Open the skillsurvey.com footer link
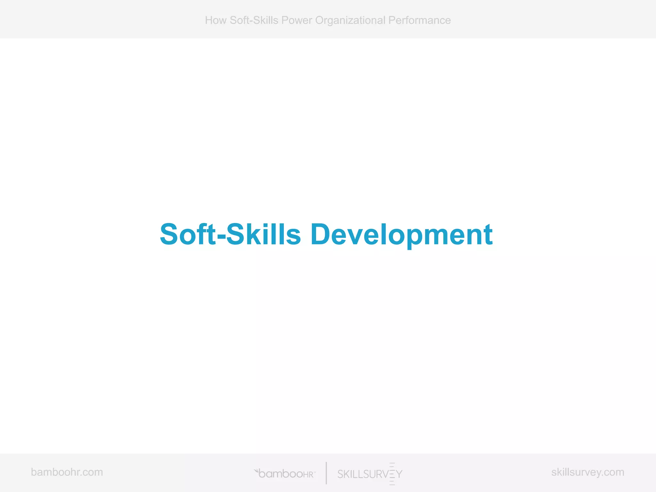The height and width of the screenshot is (492, 656). pyautogui.click(x=587, y=472)
